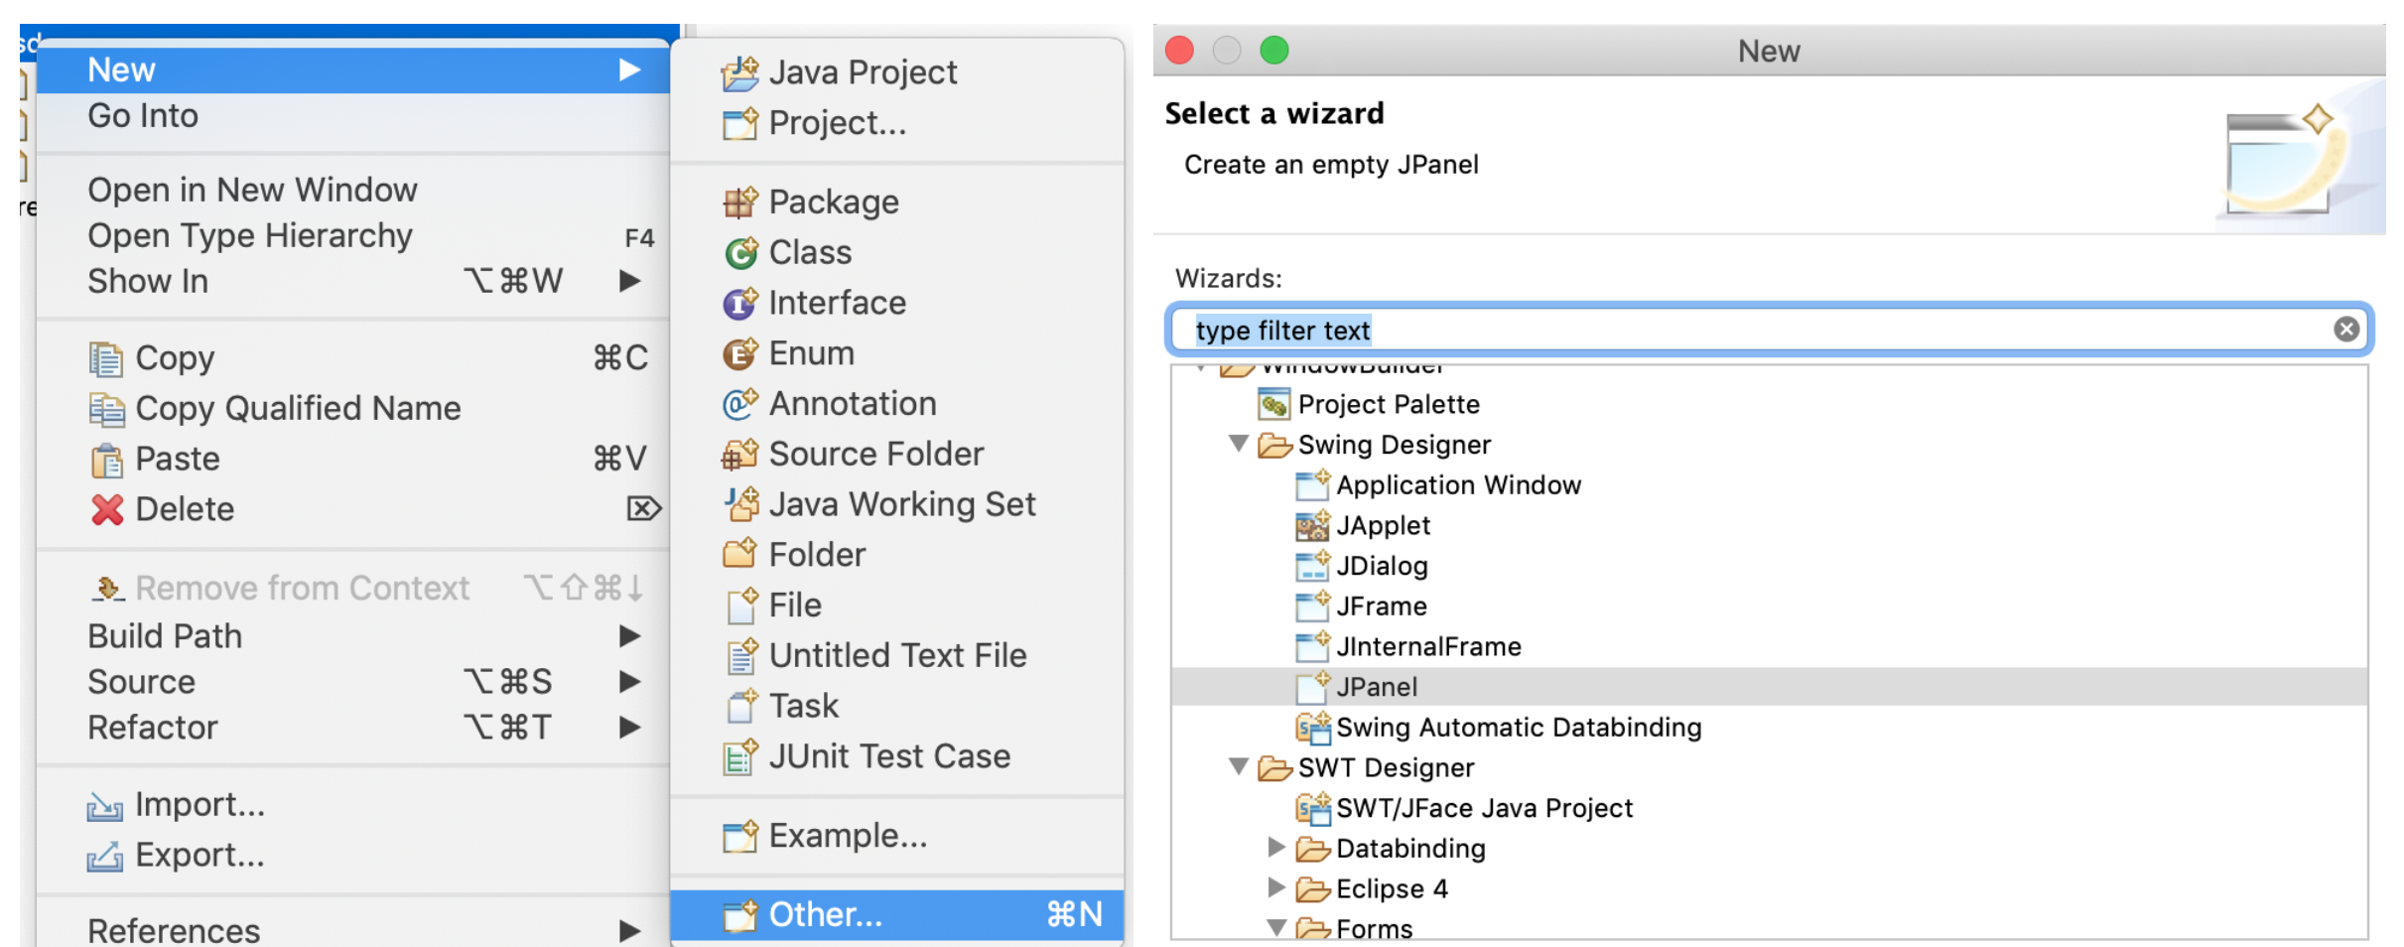Choose Open in New Window
This screenshot has width=2404, height=947.
353,190
